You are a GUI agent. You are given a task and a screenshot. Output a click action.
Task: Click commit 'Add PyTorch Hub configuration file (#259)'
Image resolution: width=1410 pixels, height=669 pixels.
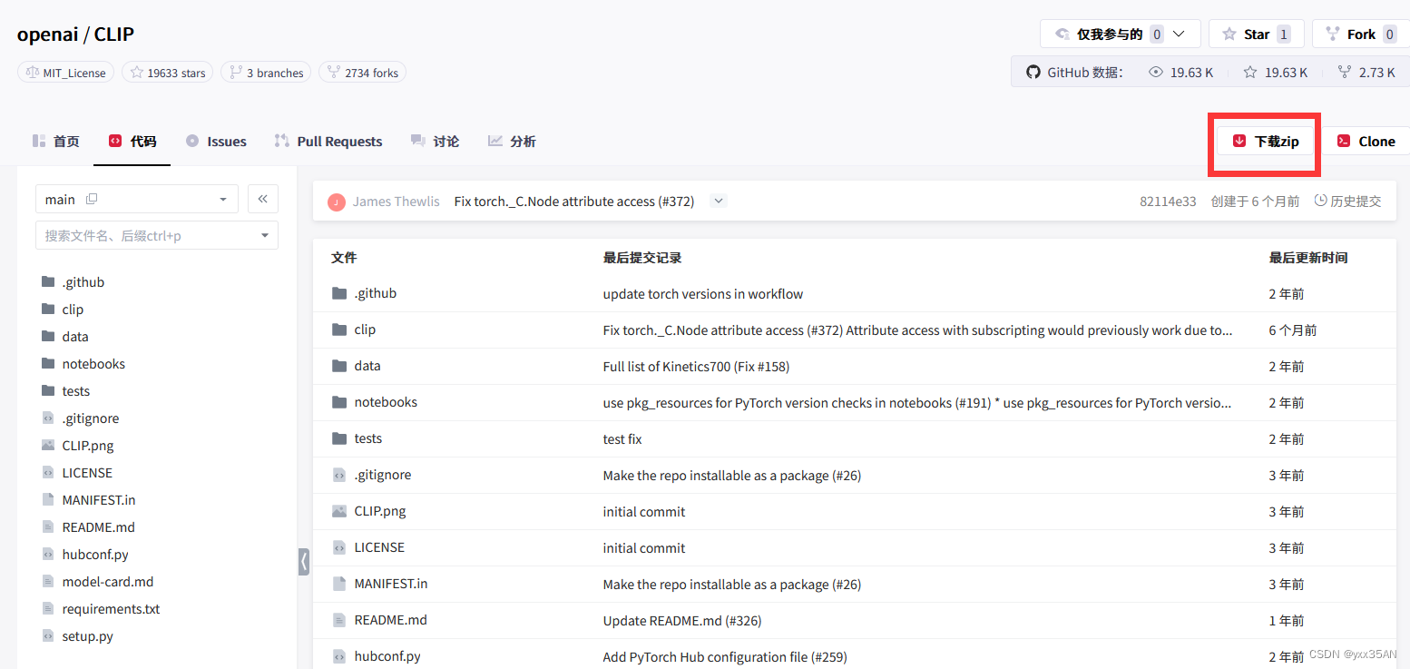pos(725,656)
